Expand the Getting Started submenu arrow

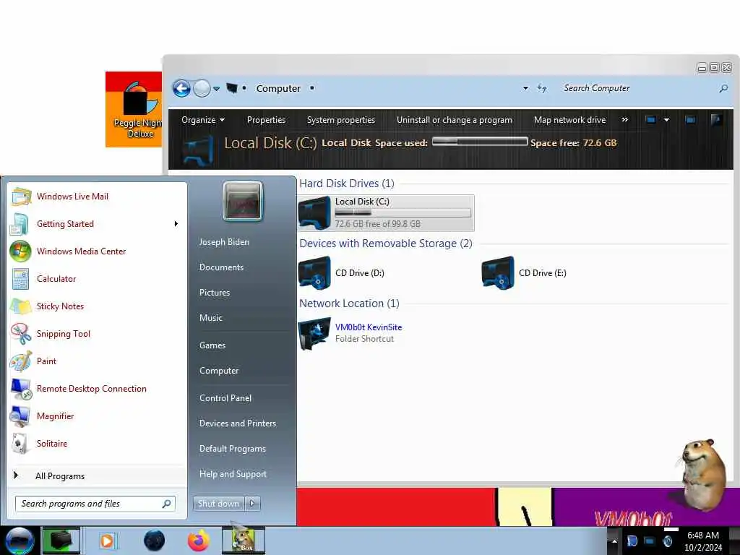point(176,224)
